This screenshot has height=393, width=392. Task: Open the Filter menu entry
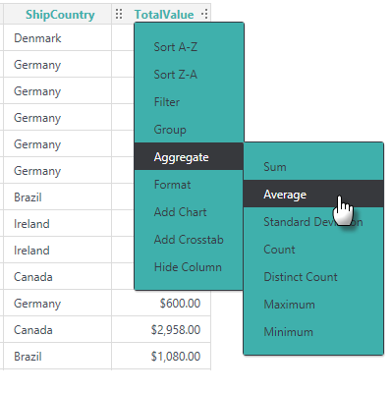point(189,102)
